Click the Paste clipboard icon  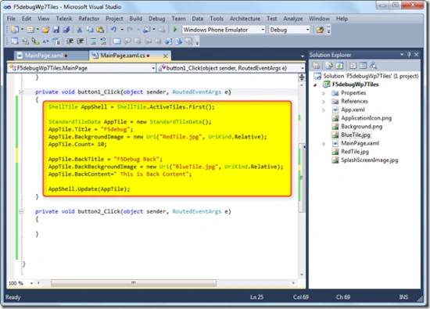click(x=100, y=30)
